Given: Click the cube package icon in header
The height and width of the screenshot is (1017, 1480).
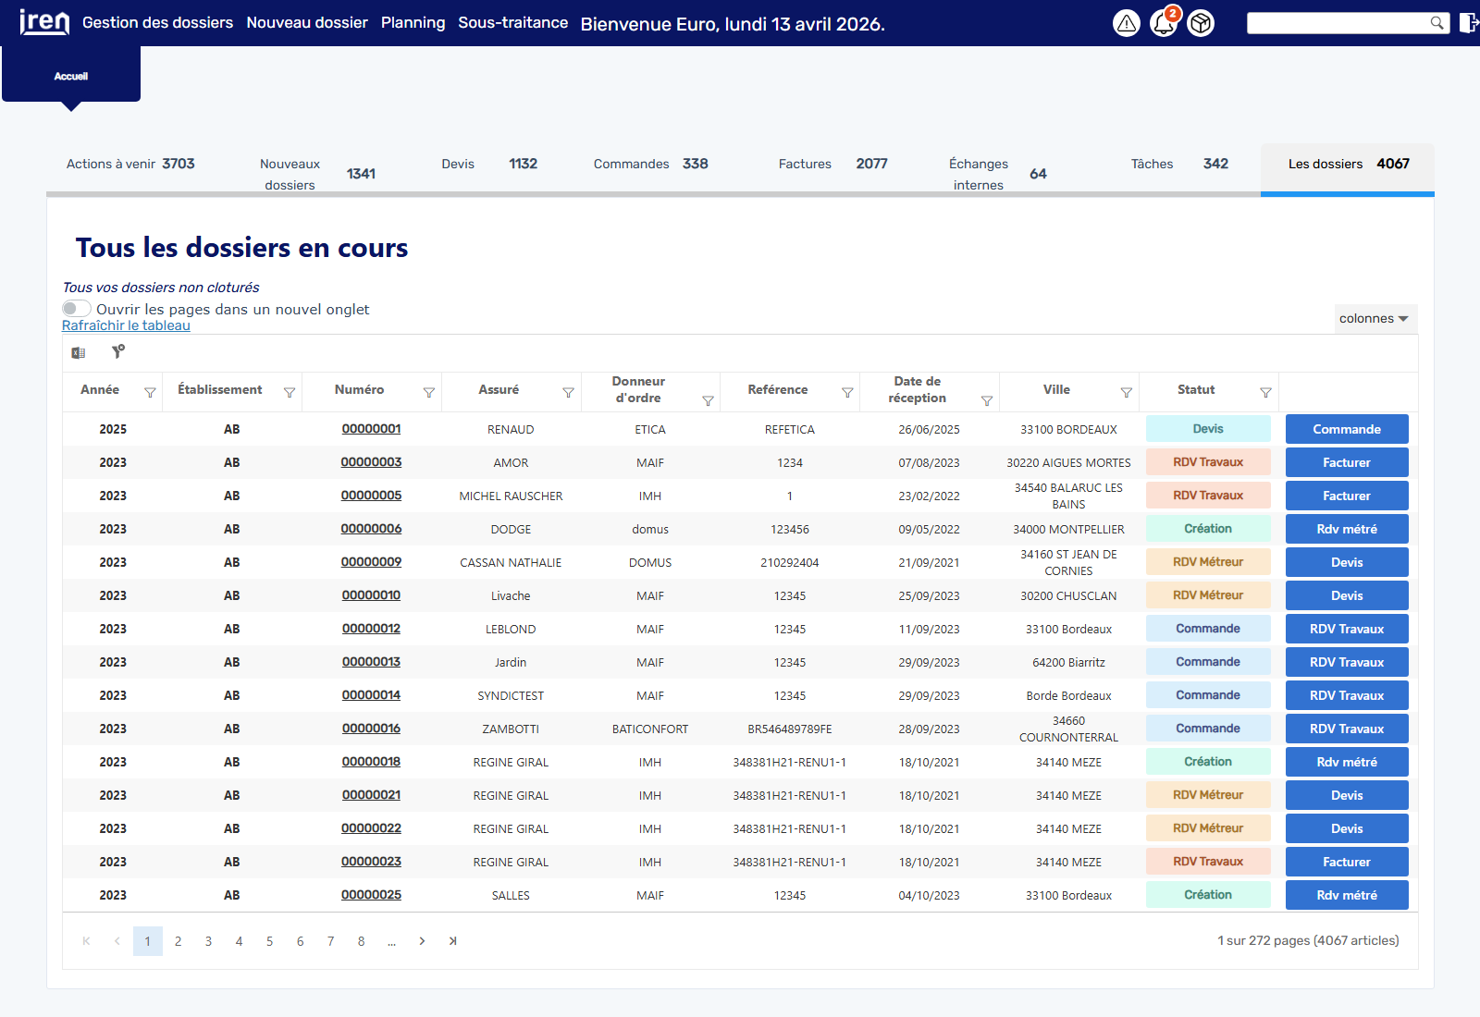Looking at the screenshot, I should [x=1201, y=23].
